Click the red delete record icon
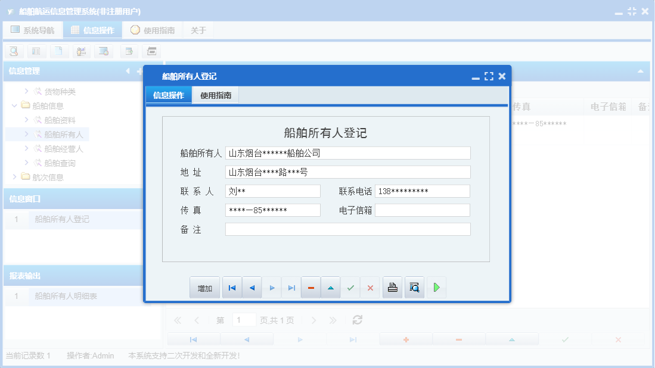 311,287
